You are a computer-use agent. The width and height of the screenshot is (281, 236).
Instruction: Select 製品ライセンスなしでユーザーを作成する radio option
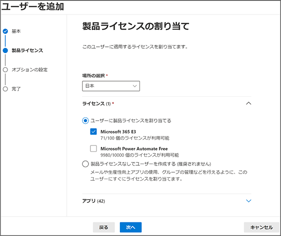(86, 164)
